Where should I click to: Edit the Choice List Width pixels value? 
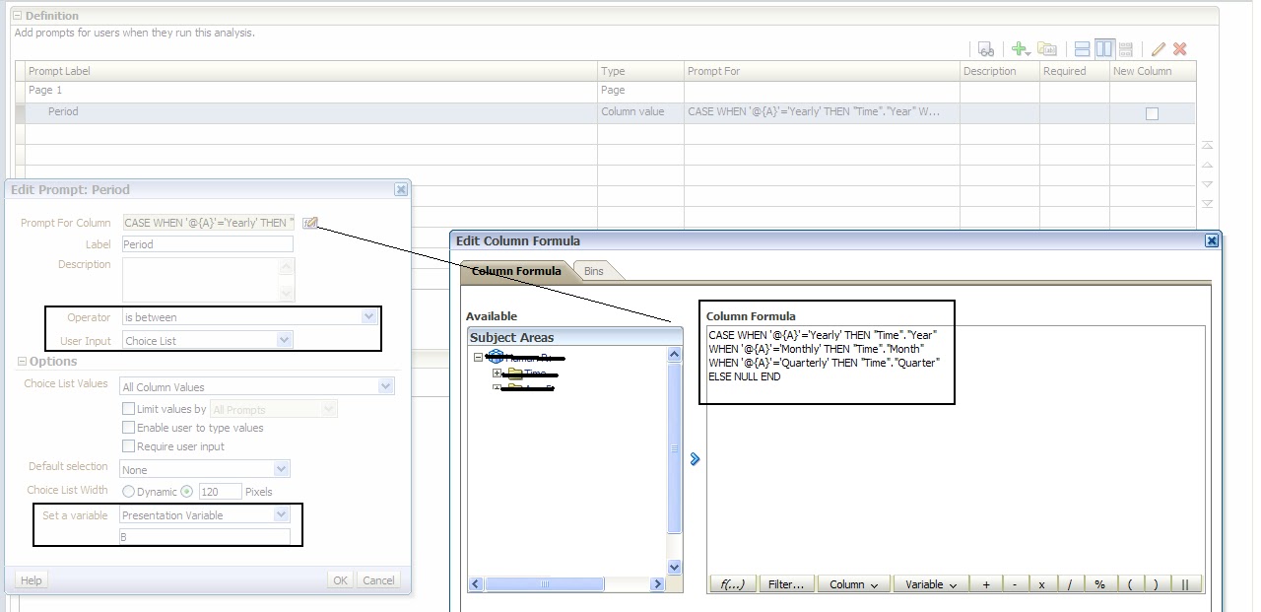221,491
